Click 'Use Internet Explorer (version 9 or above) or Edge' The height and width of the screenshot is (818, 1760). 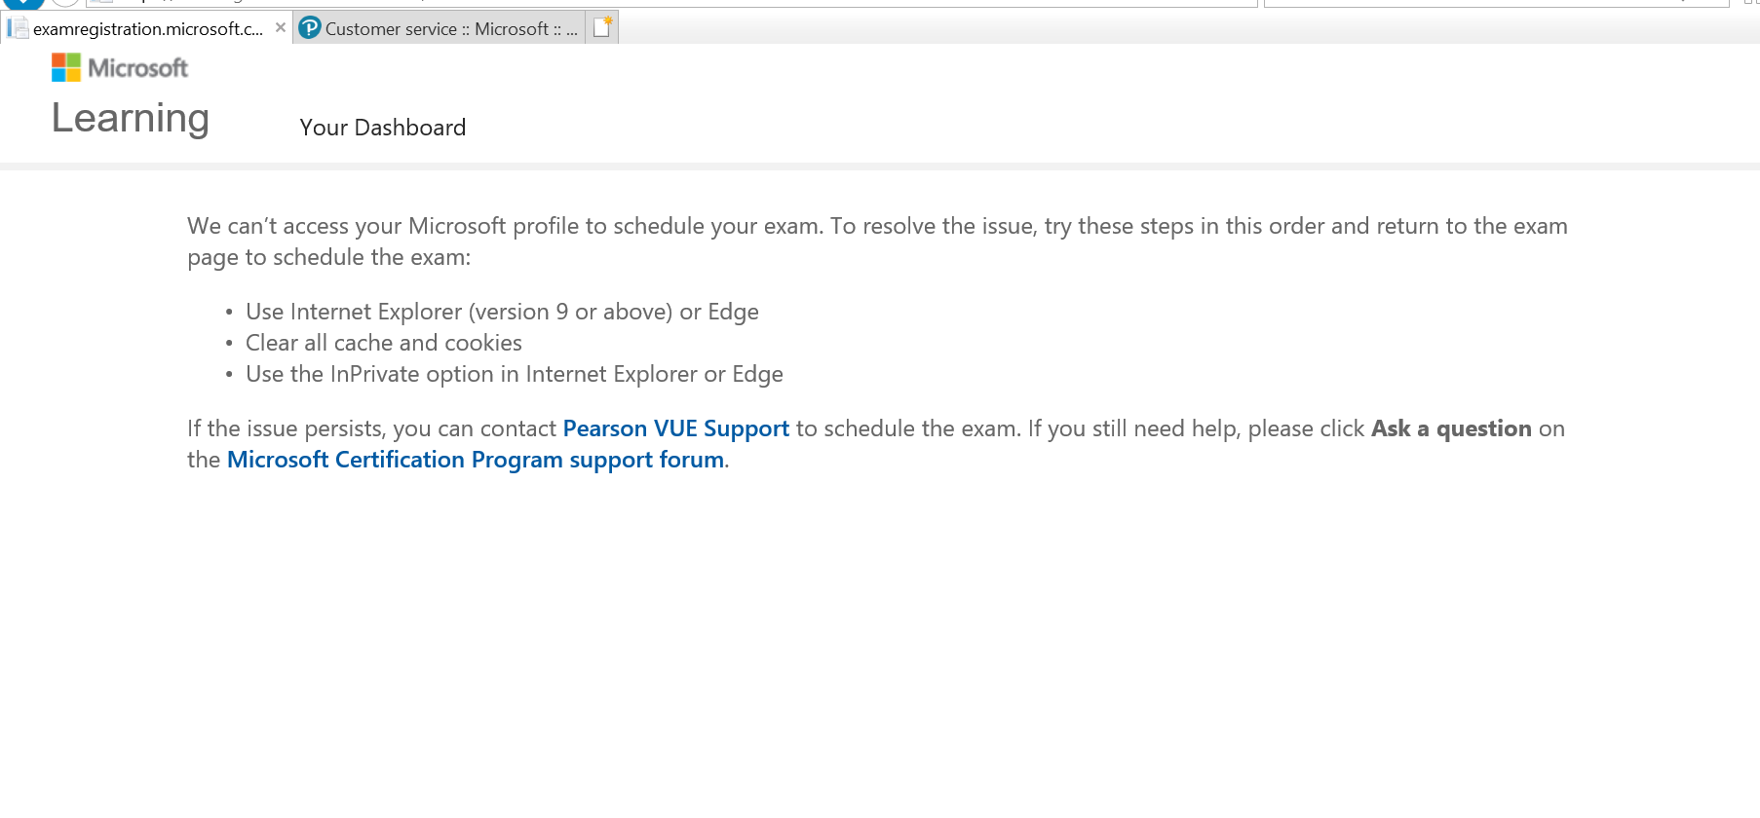(502, 312)
